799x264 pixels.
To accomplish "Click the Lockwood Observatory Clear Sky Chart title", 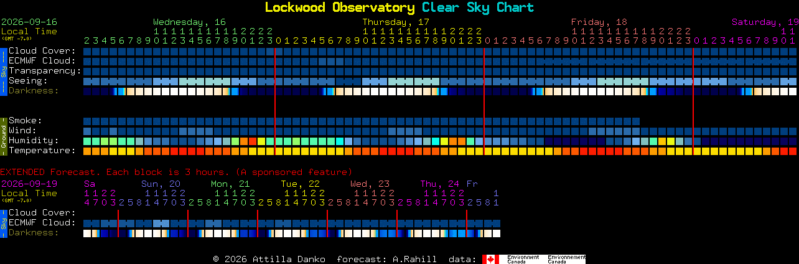I will (399, 7).
